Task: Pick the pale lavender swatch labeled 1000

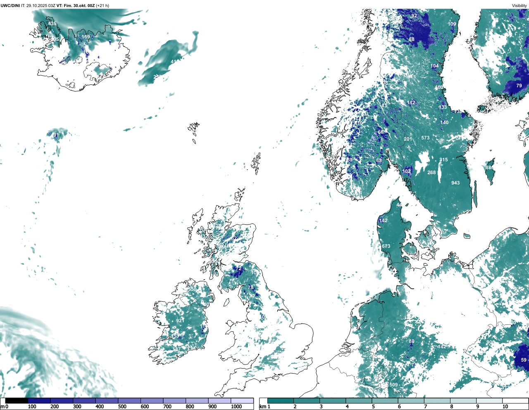Action: (242, 401)
